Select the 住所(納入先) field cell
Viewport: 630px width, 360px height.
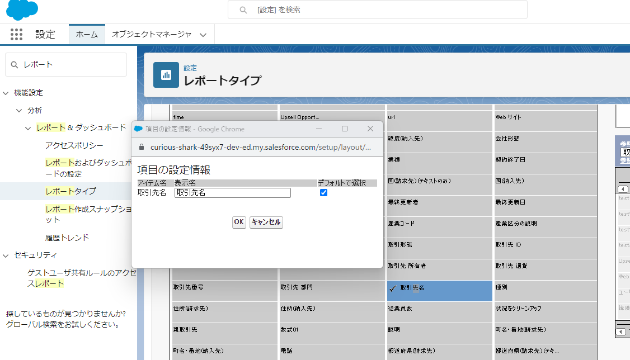click(332, 312)
